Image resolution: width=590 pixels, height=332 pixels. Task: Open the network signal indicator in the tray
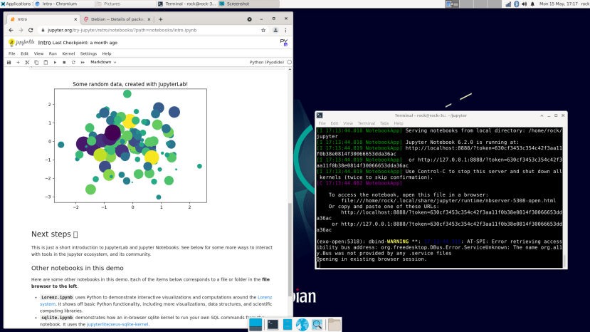pos(508,4)
